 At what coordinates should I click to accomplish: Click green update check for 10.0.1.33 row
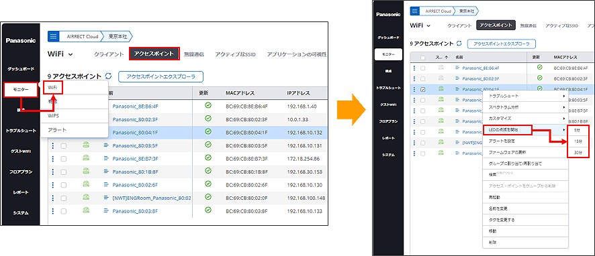[x=208, y=119]
